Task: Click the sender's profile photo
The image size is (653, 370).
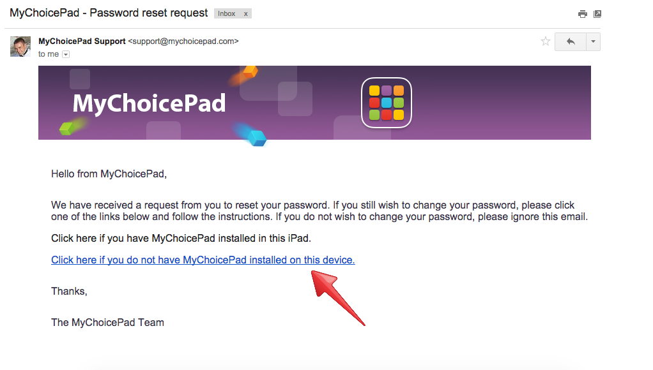Action: [x=20, y=47]
